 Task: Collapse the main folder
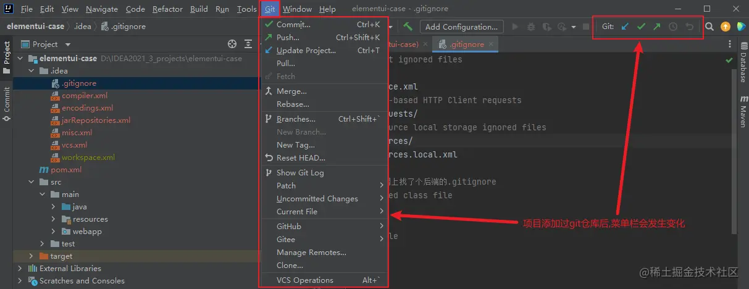coord(43,194)
